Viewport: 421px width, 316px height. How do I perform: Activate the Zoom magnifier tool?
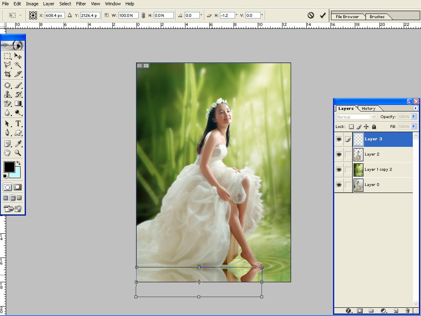click(x=18, y=153)
